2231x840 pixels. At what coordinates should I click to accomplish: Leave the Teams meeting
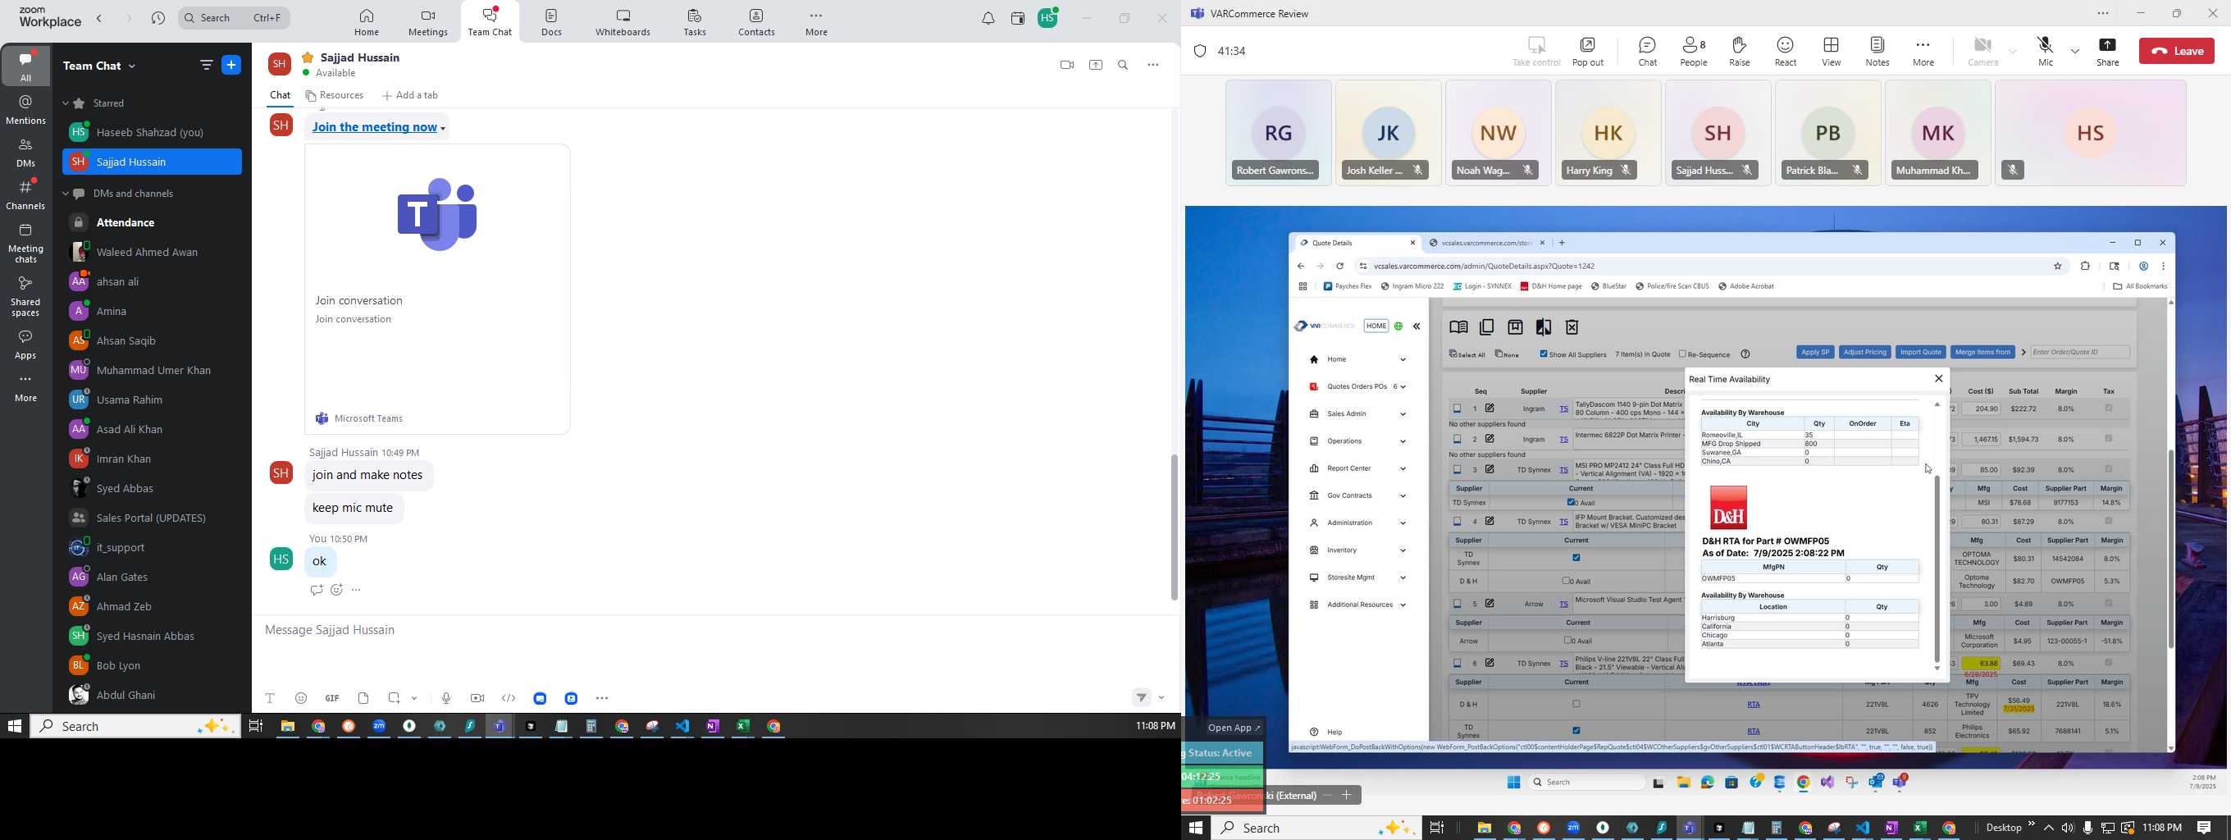click(2175, 51)
